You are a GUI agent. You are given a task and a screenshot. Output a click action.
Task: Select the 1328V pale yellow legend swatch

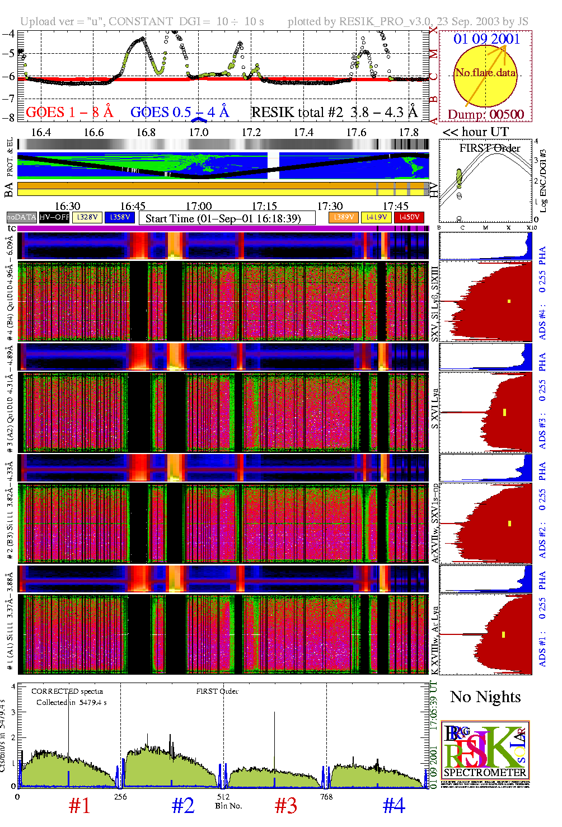point(87,217)
